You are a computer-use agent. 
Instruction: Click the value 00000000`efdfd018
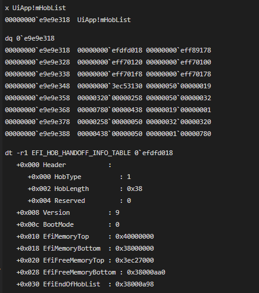pos(110,50)
